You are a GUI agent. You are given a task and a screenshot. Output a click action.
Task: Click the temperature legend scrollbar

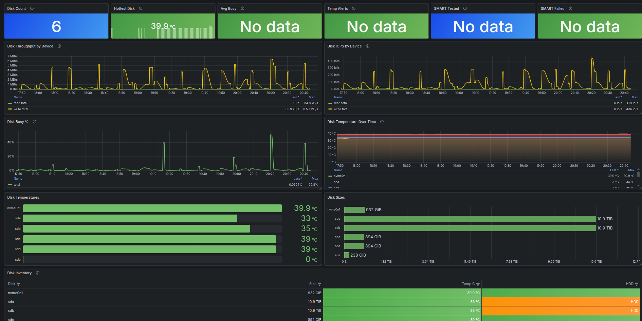click(x=638, y=174)
